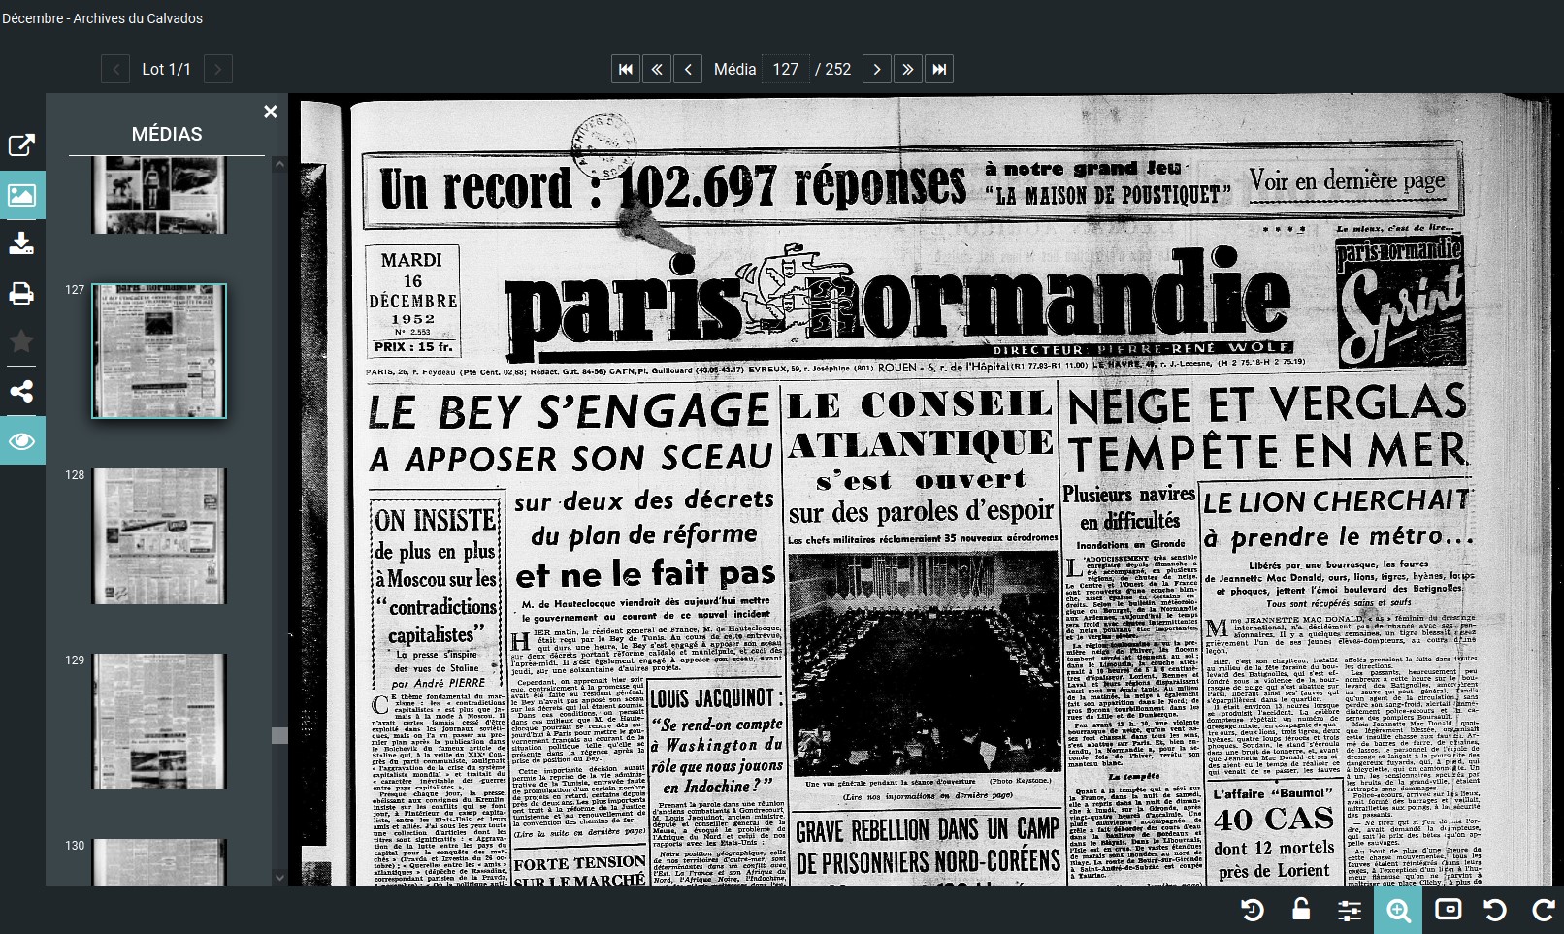Download the current media via download icon
The image size is (1564, 934).
(21, 242)
